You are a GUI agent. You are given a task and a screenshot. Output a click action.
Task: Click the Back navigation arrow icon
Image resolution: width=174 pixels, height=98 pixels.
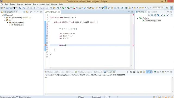(143, 8)
